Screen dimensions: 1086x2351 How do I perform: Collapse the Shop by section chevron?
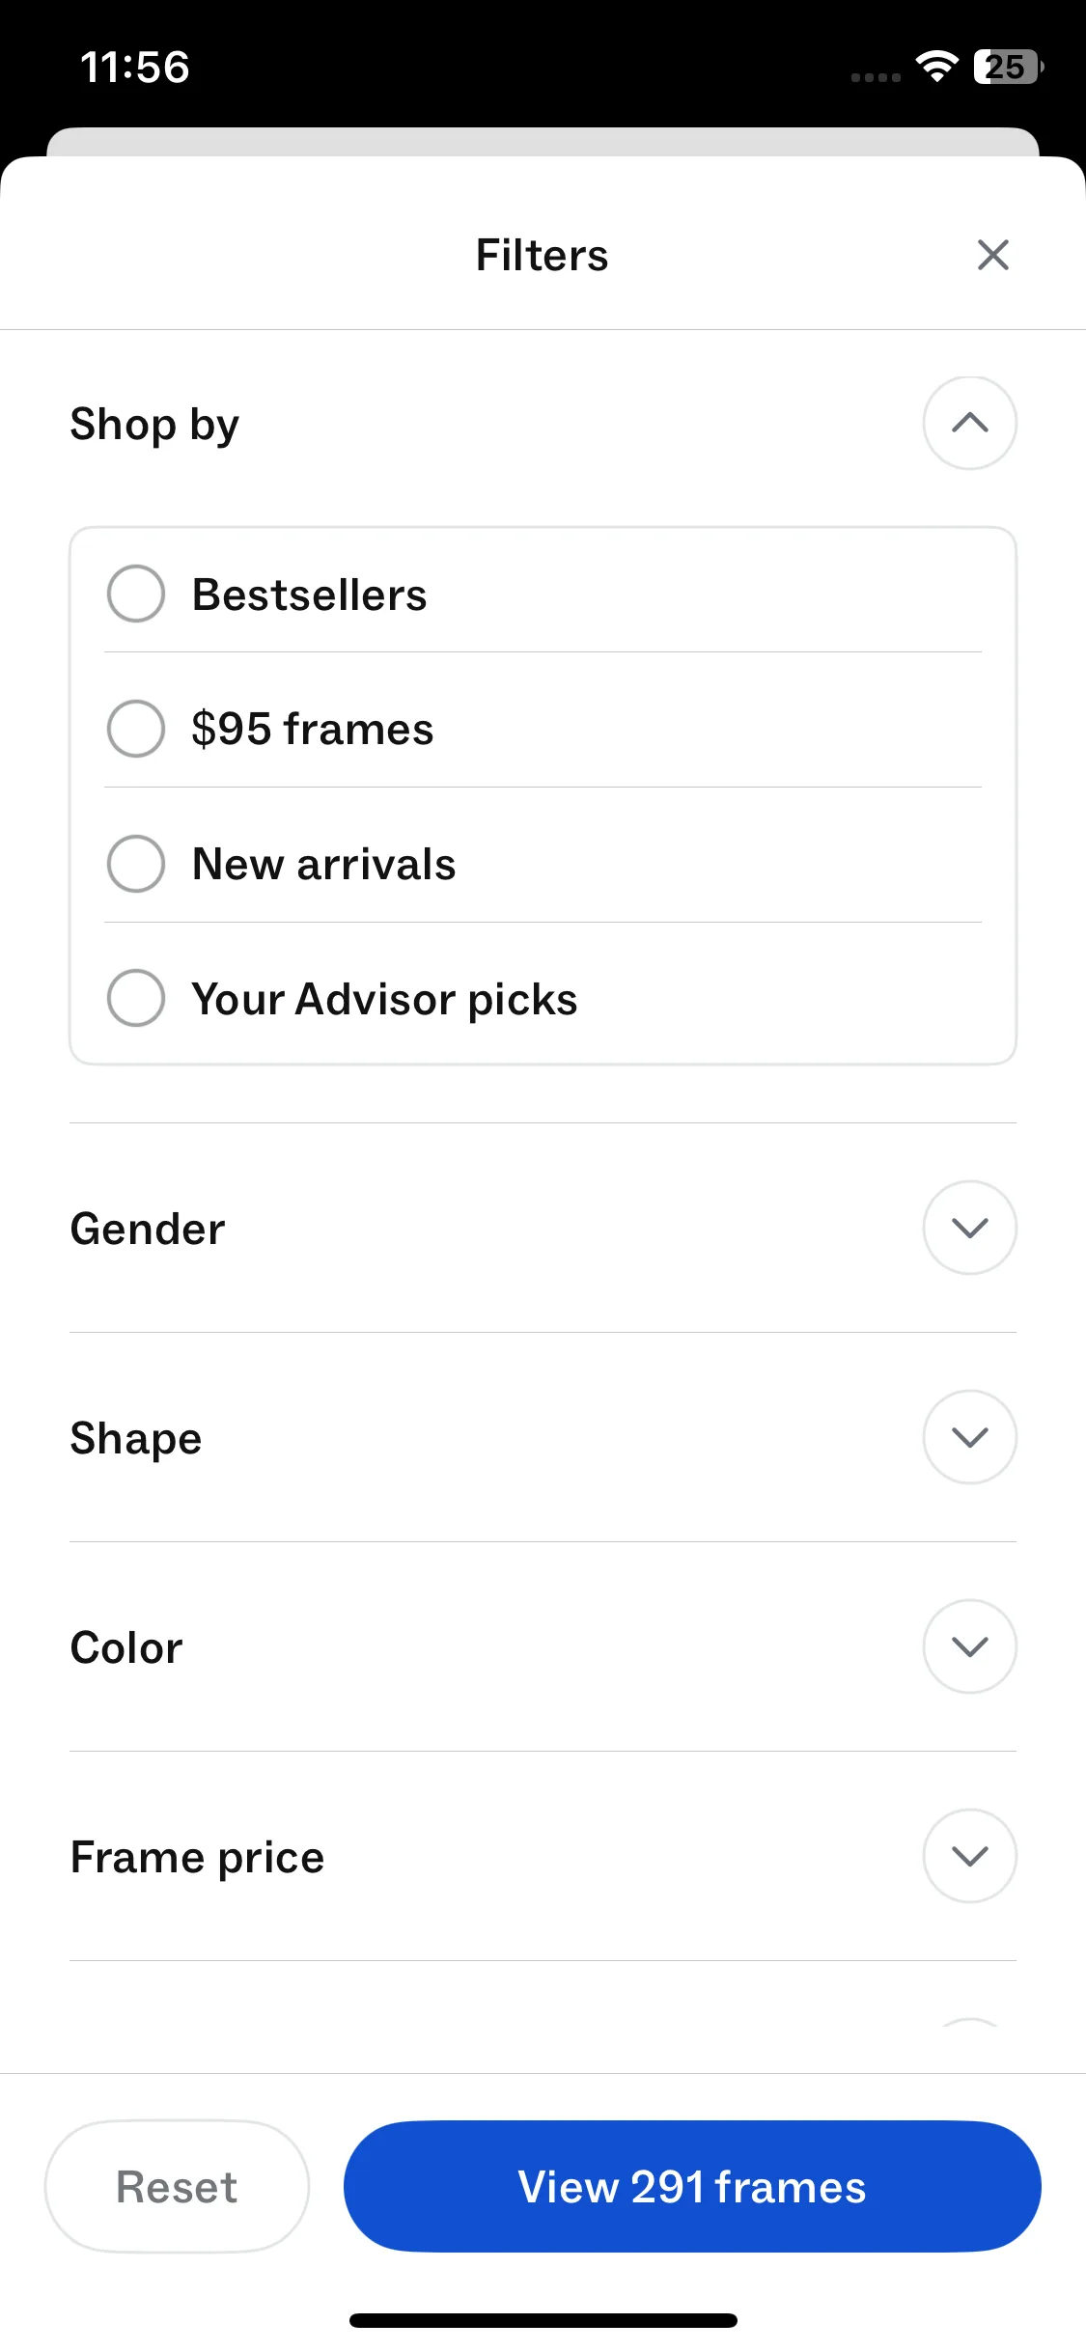click(x=969, y=424)
